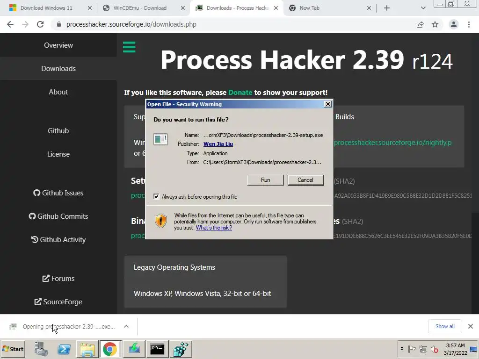Open Server Manager from taskbar

point(41,349)
